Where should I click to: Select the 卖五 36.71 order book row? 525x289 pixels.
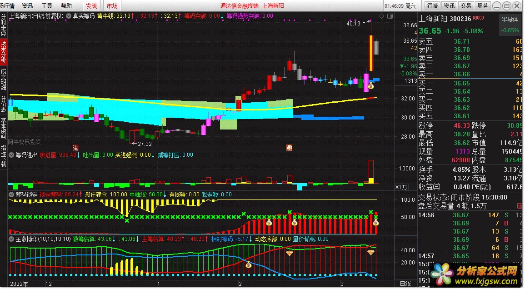470,41
